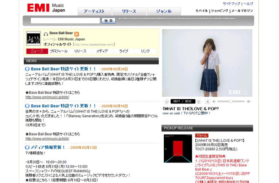Open the ショッピング link
Image resolution: width=279 pixels, height=183 pixels.
pos(220,11)
